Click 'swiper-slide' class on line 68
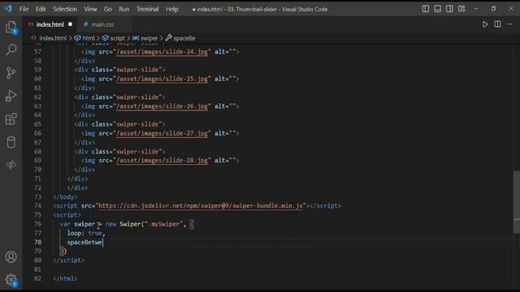 (139, 152)
